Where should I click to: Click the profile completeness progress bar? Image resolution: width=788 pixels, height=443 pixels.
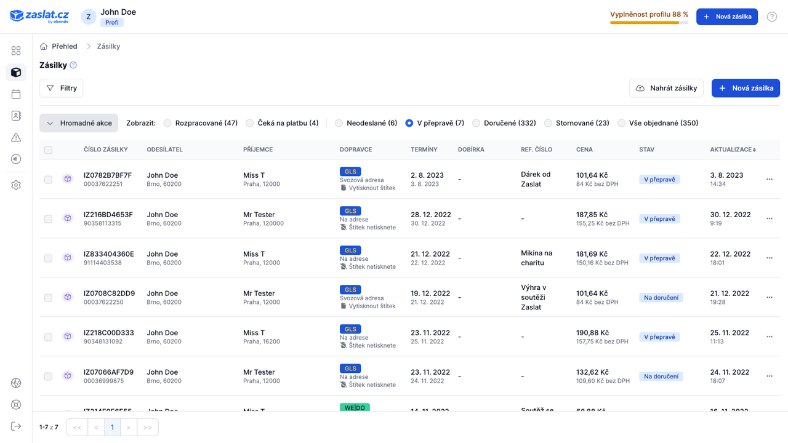tap(649, 23)
